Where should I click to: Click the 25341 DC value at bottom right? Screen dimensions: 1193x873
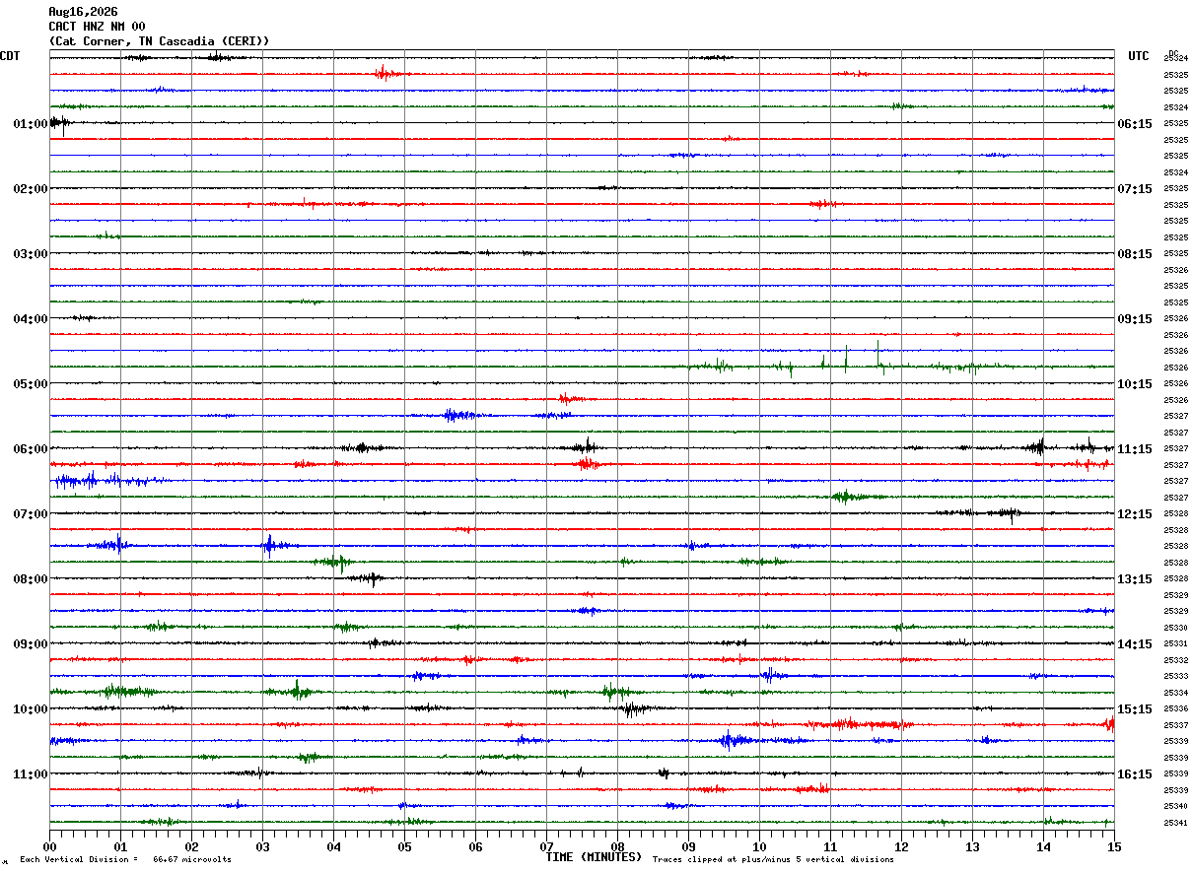[x=1175, y=823]
